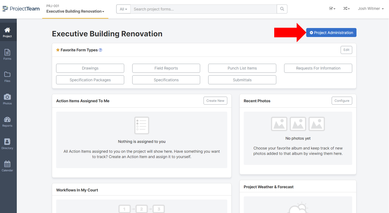Open Specification Packages form type

pyautogui.click(x=90, y=80)
